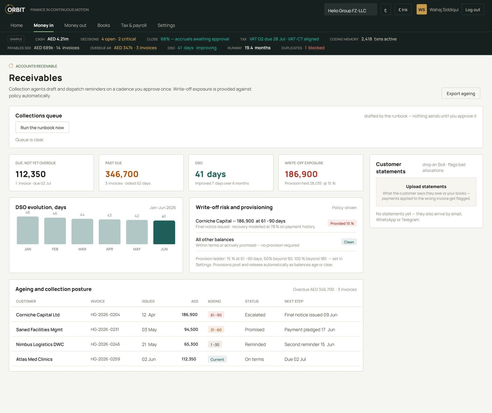Screen dimensions: 492x413
Task: Click the DSO 41 days card
Action: 231,173
